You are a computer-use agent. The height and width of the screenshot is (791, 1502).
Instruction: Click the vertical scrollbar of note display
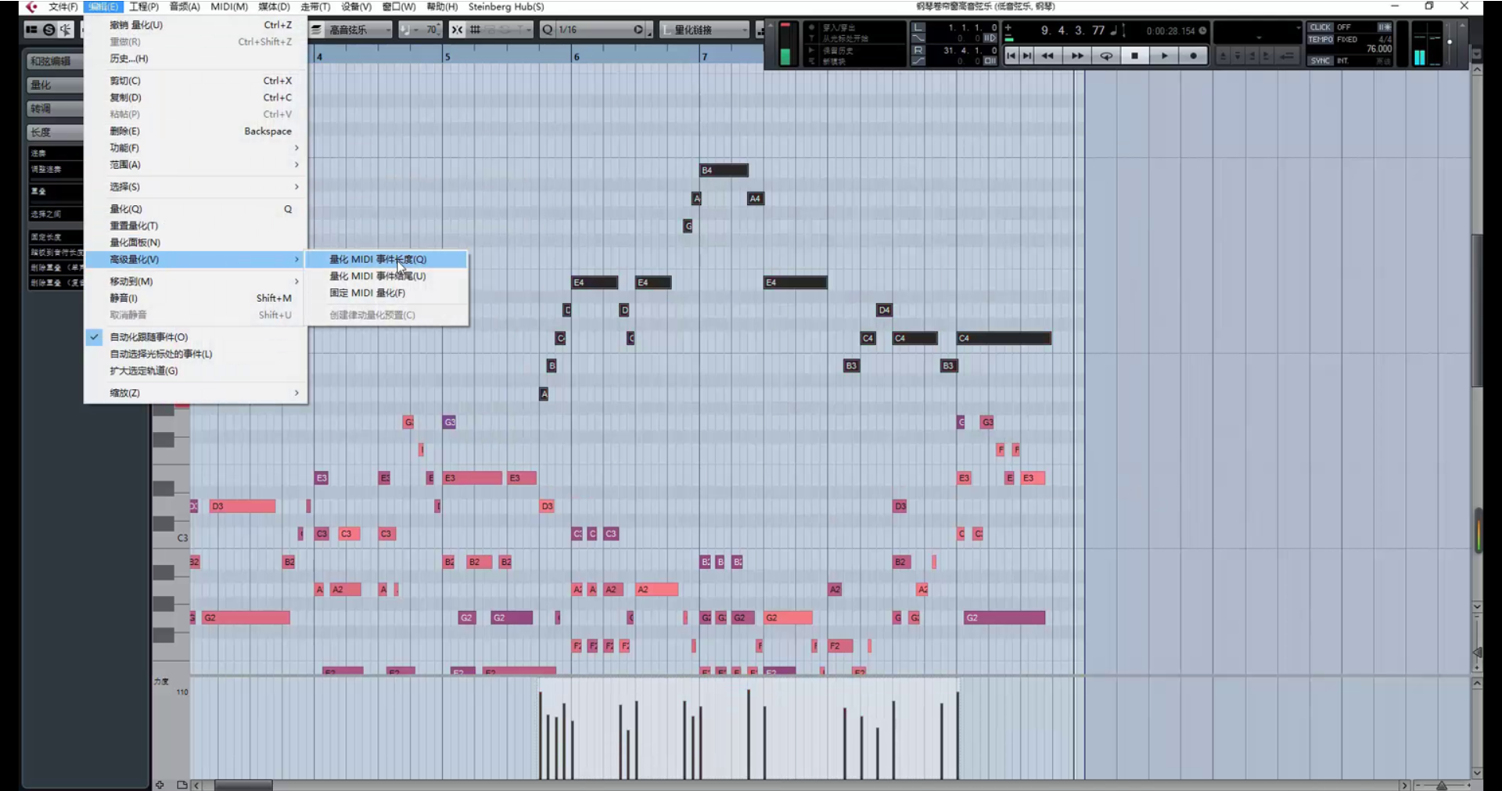coord(1477,311)
